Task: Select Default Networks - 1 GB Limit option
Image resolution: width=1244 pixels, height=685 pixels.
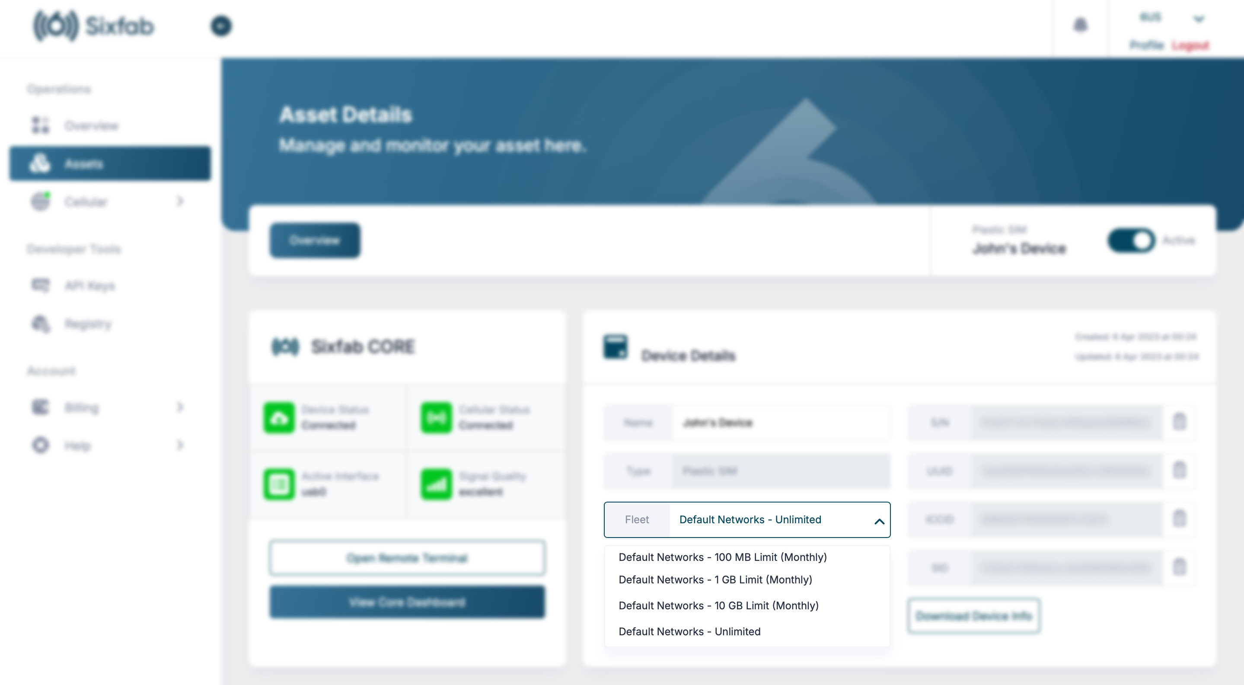Action: 715,579
